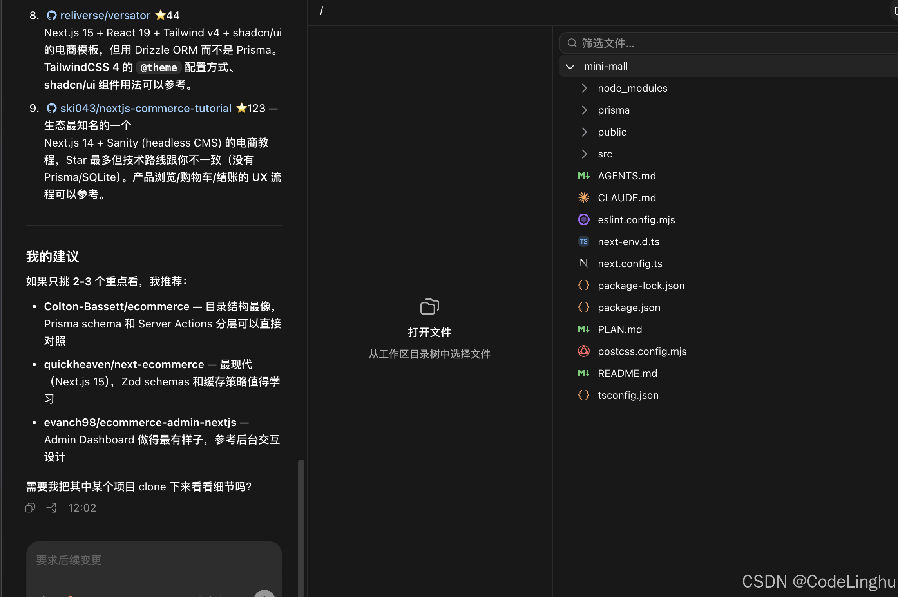Open README.md file

627,373
